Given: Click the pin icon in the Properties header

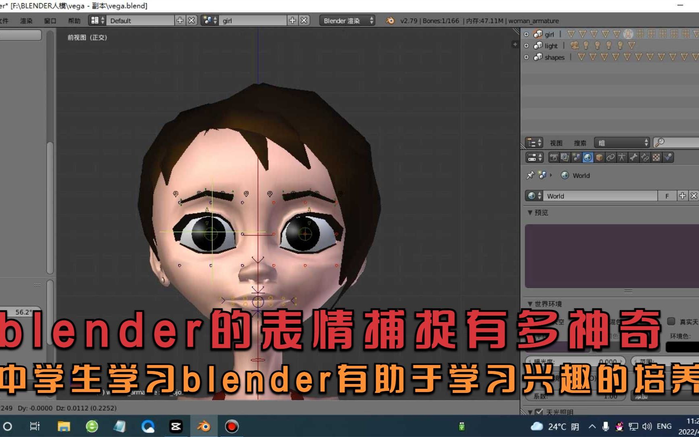Looking at the screenshot, I should pos(531,175).
